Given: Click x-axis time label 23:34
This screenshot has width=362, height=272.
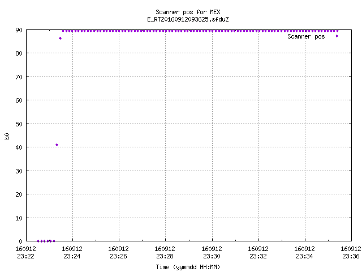Looking at the screenshot, I should pyautogui.click(x=304, y=256).
